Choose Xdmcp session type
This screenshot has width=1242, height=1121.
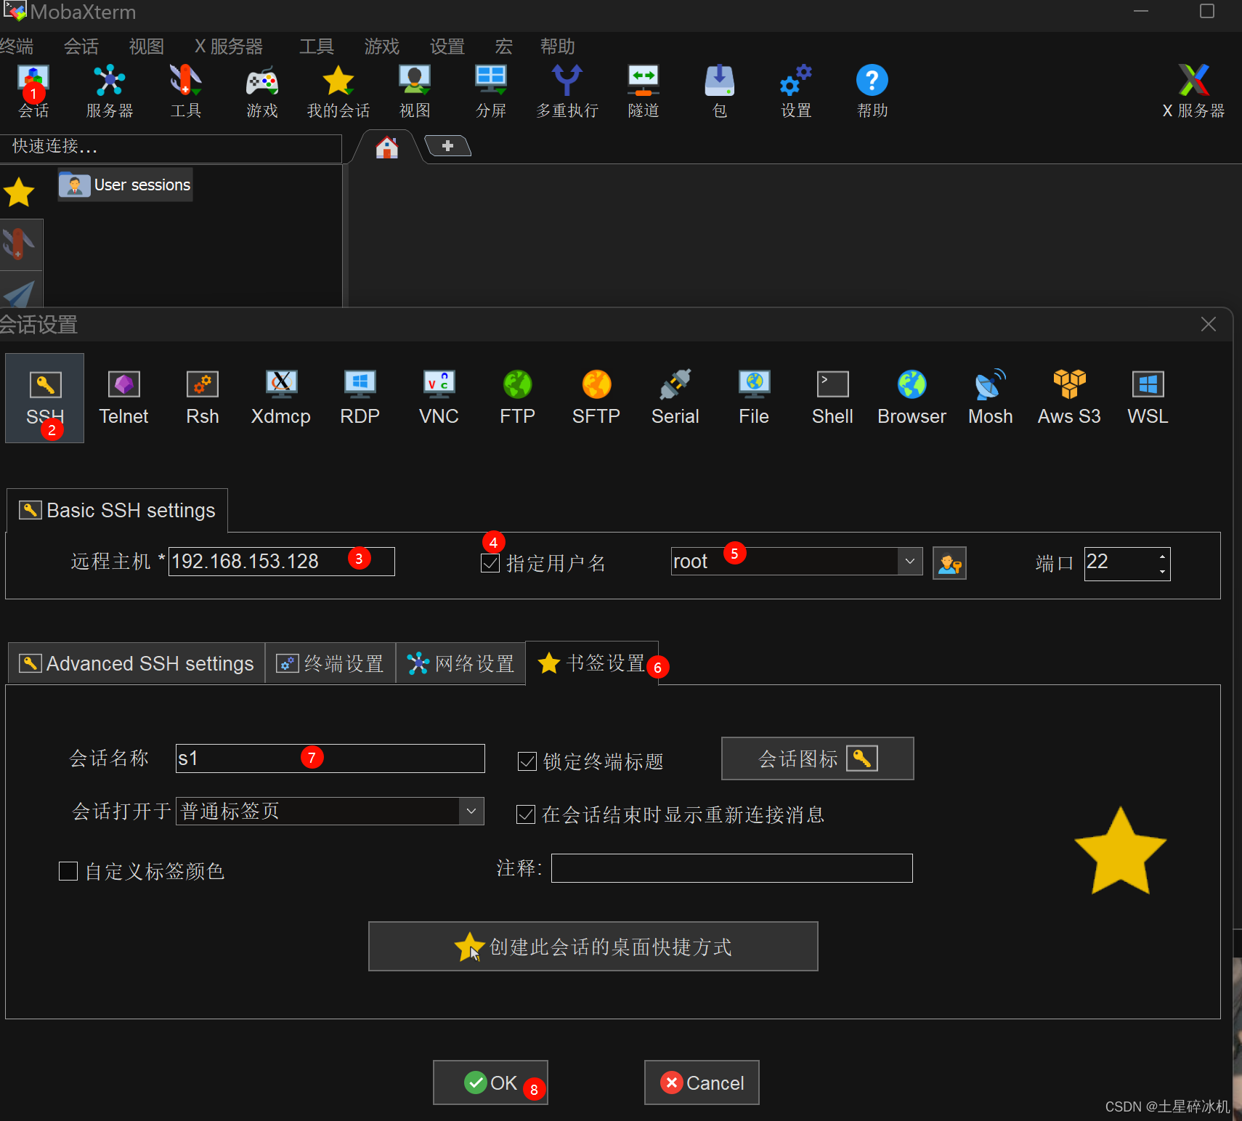281,397
